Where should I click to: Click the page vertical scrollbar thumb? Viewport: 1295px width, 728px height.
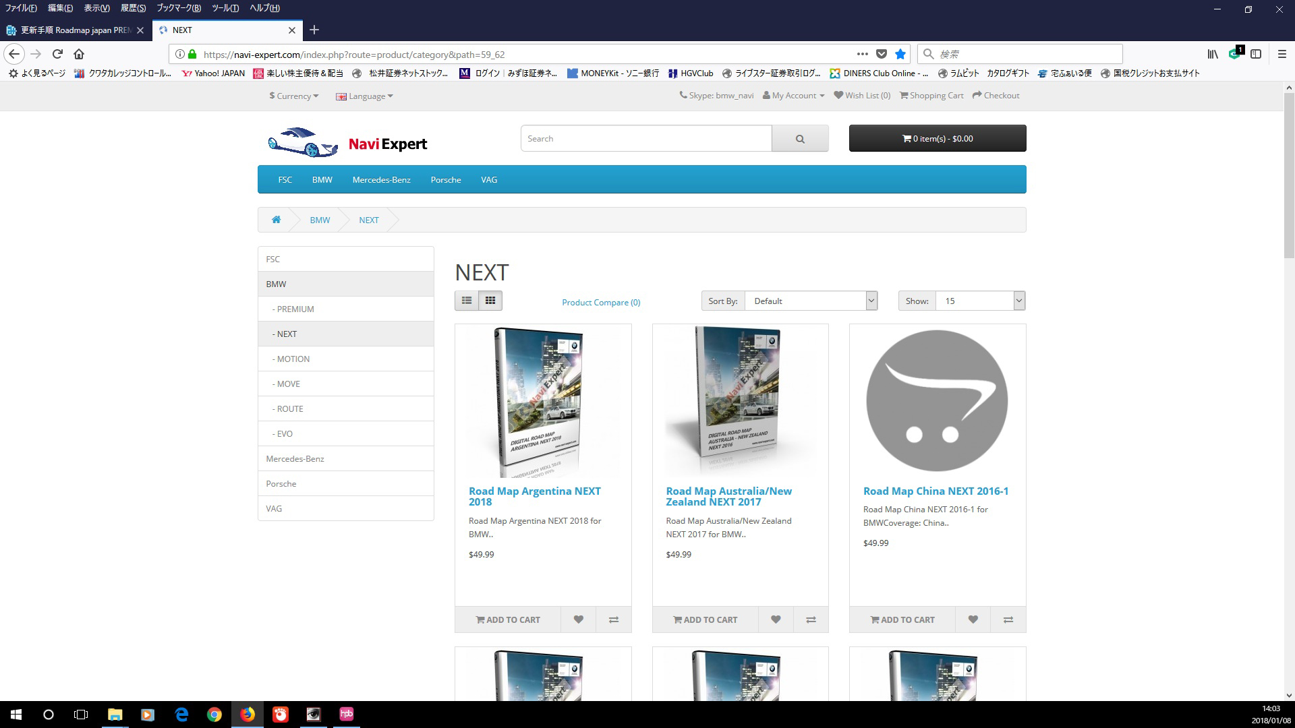pyautogui.click(x=1288, y=175)
